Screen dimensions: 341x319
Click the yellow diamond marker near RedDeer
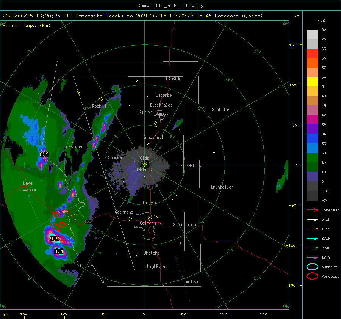point(156,123)
